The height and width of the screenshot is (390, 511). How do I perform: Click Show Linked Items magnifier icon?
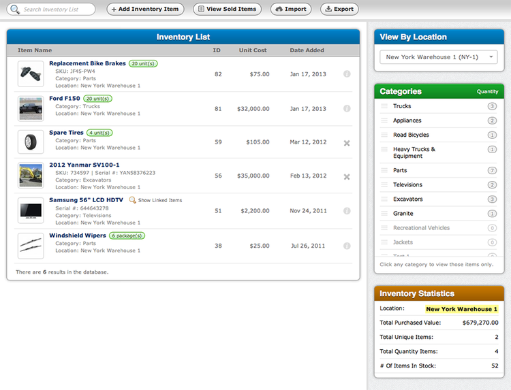point(132,199)
